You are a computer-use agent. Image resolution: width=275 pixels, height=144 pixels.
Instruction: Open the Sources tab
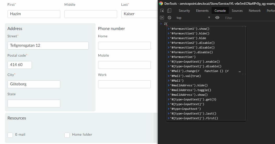237,11
